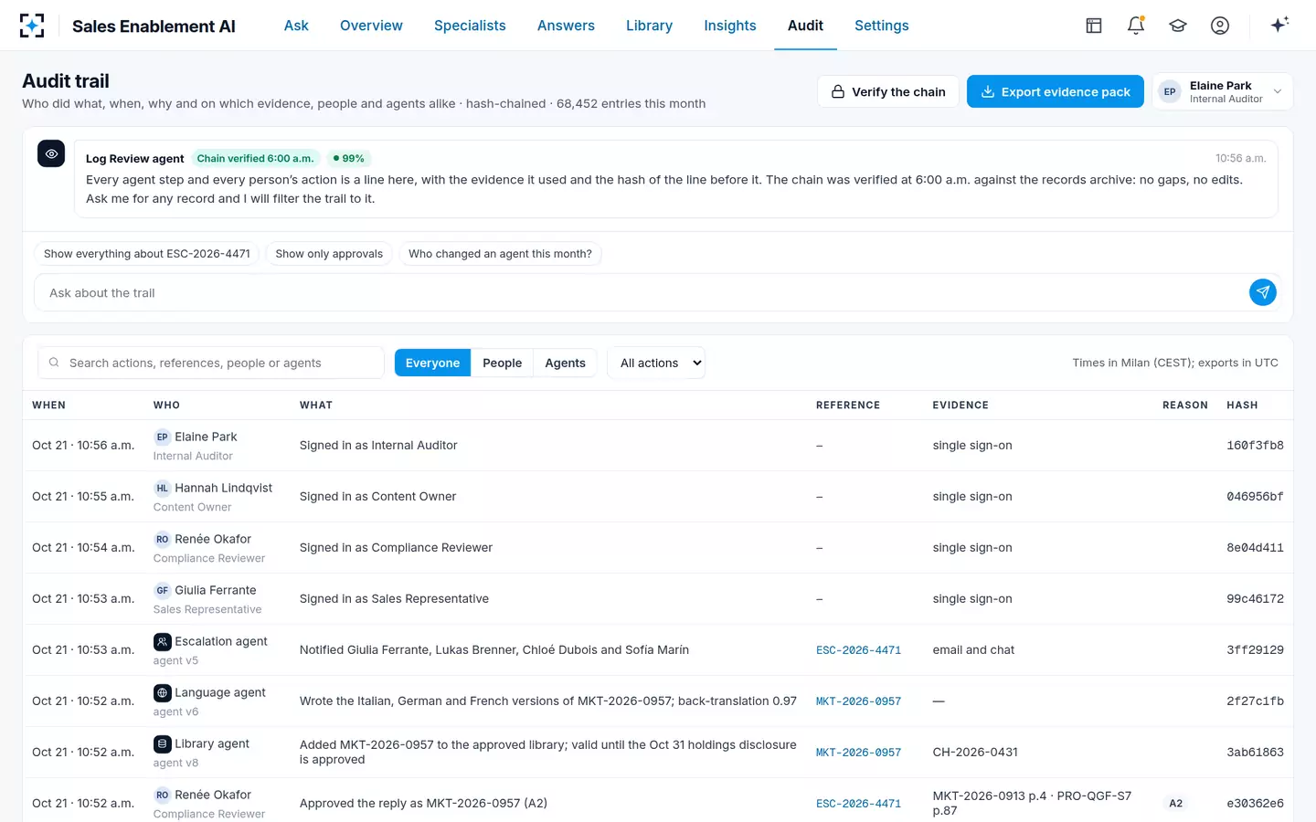Open the notifications bell
1316x822 pixels.
click(x=1136, y=26)
